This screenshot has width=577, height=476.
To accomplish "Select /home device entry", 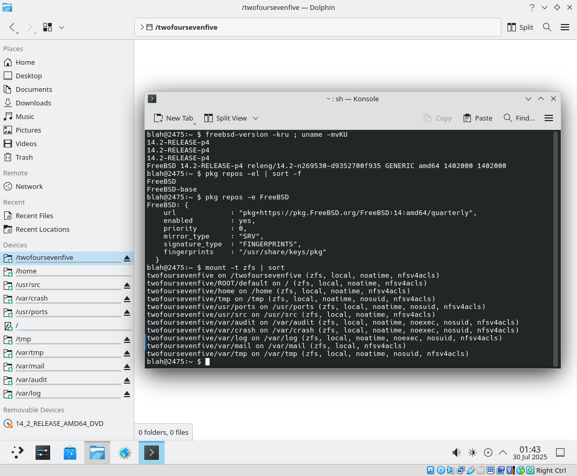I will [66, 271].
